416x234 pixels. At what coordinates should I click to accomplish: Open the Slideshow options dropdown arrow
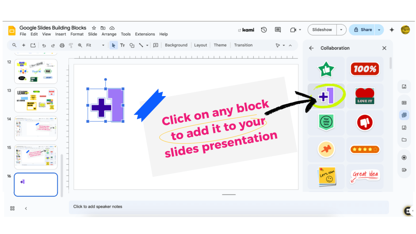[x=341, y=30]
